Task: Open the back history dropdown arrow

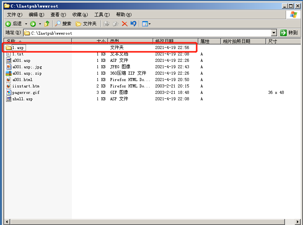Action: point(26,24)
